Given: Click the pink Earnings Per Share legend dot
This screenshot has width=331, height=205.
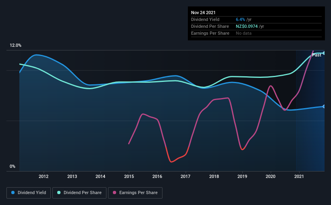Looking at the screenshot, I should tap(114, 192).
